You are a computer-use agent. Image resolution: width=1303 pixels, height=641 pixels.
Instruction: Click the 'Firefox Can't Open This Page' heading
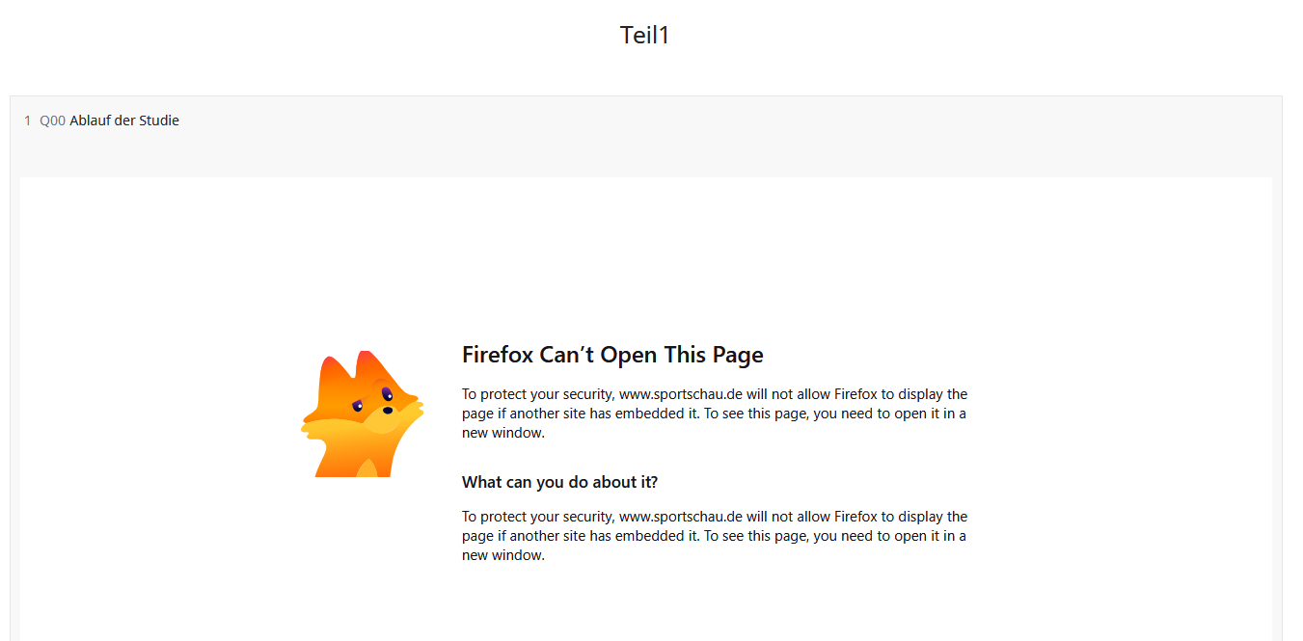point(612,355)
